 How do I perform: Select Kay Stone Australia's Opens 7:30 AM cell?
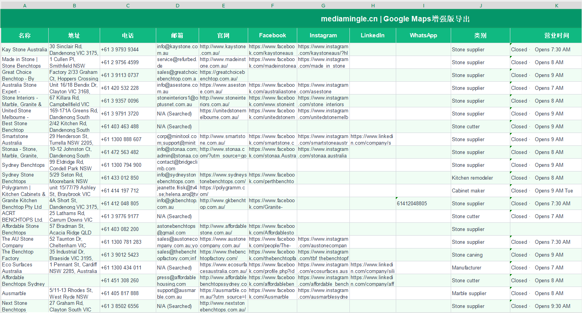click(546, 49)
